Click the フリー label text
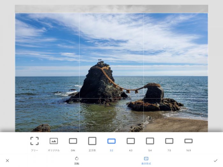The height and width of the screenshot is (167, 223). (x=34, y=150)
